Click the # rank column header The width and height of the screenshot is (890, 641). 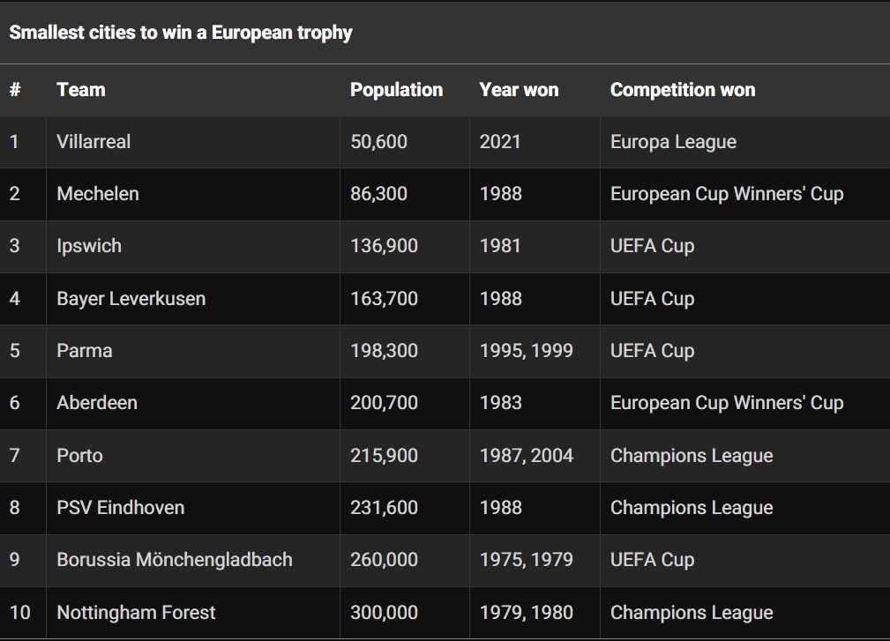15,90
